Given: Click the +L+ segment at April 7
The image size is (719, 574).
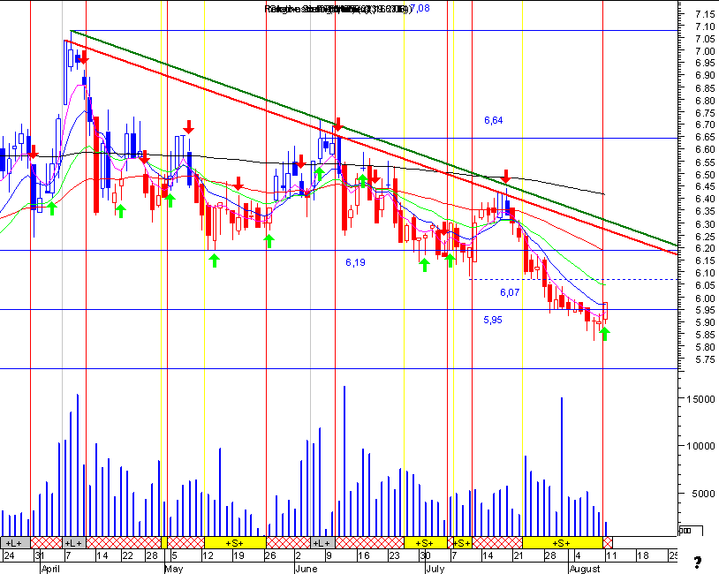Looking at the screenshot, I should click(x=74, y=543).
